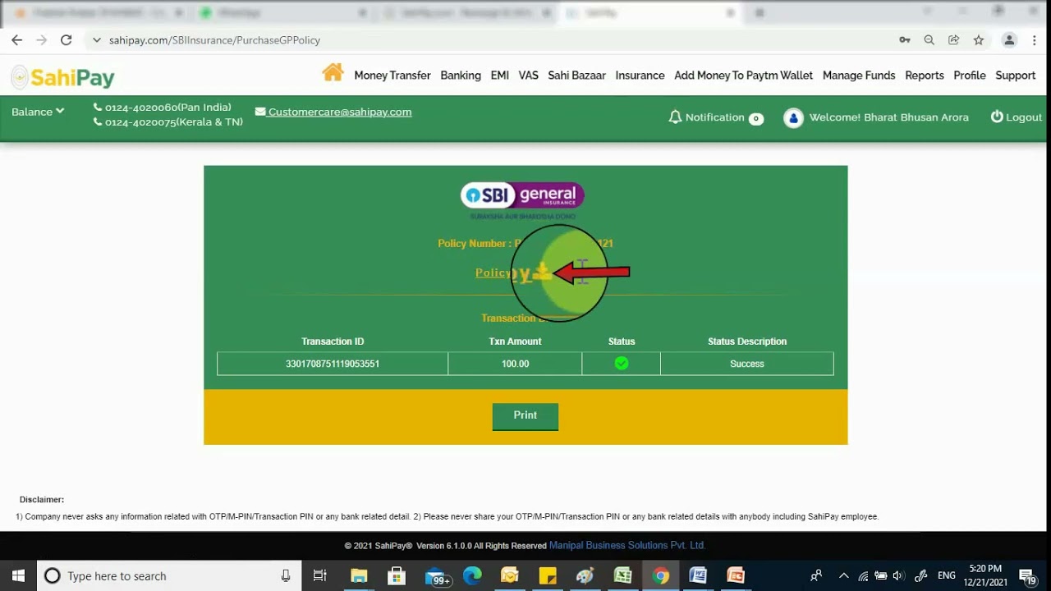
Task: Open the Reports menu
Action: tap(925, 76)
